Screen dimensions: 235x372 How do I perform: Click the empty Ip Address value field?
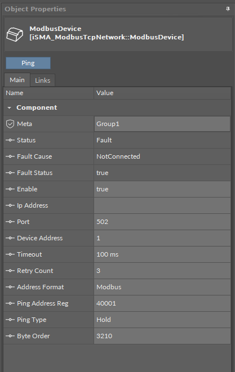(x=162, y=205)
